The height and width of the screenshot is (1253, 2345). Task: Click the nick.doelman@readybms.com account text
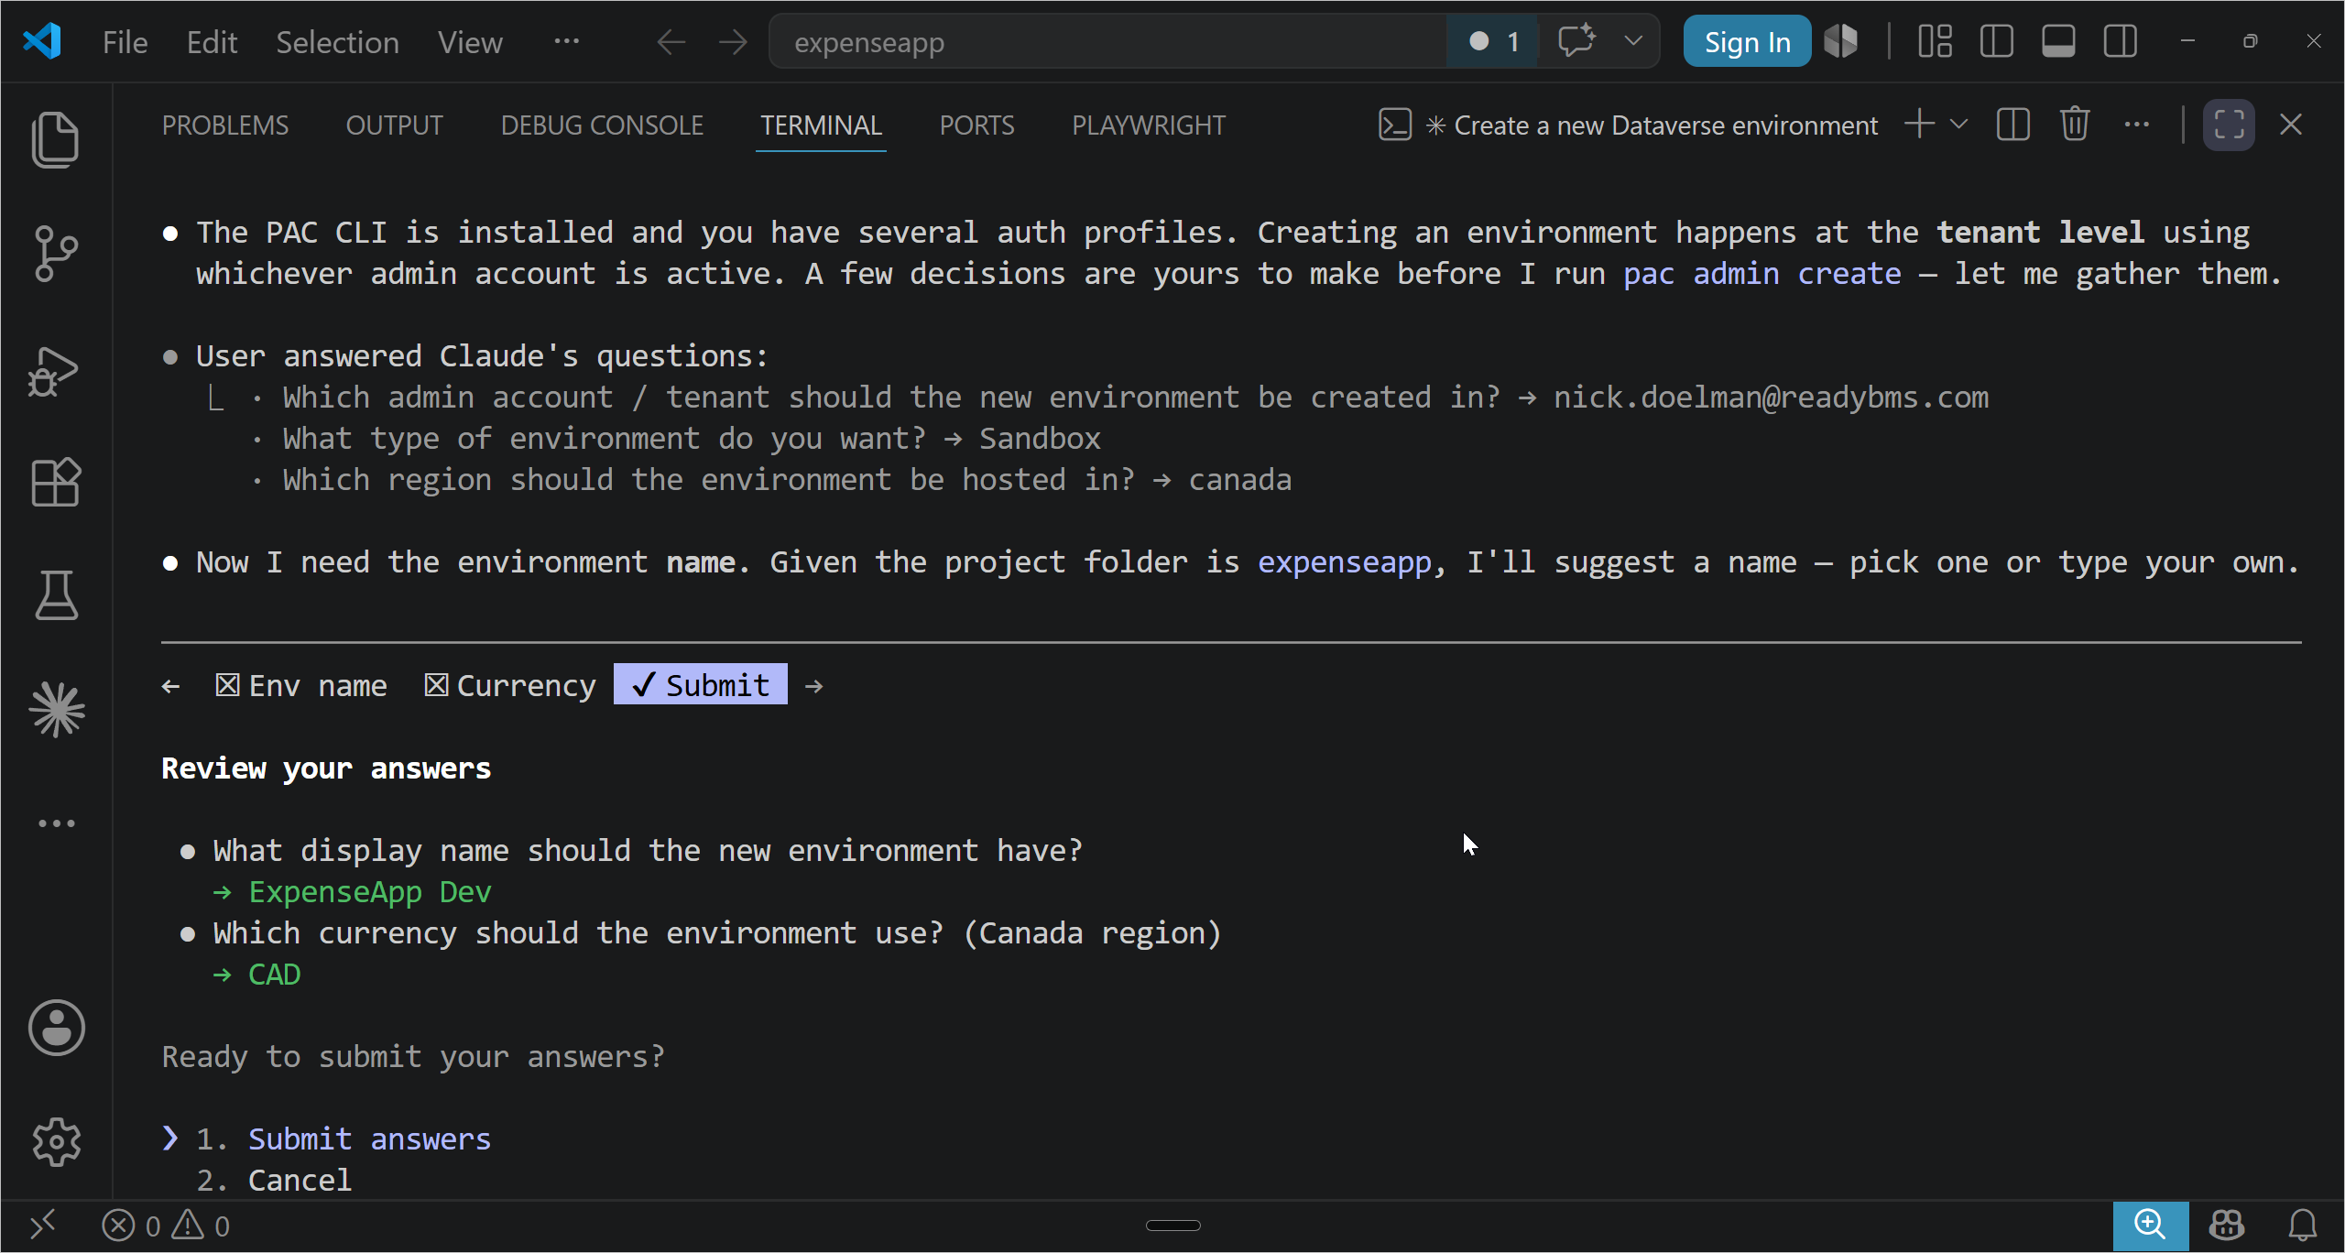[1771, 397]
